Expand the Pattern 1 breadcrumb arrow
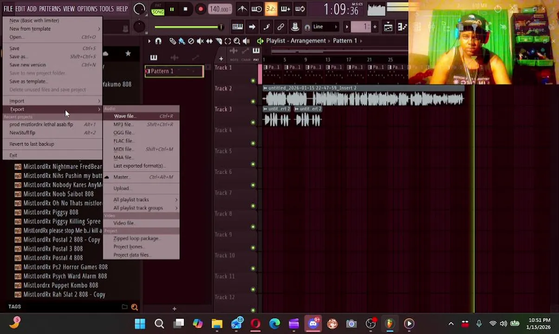559x334 pixels. [361, 41]
